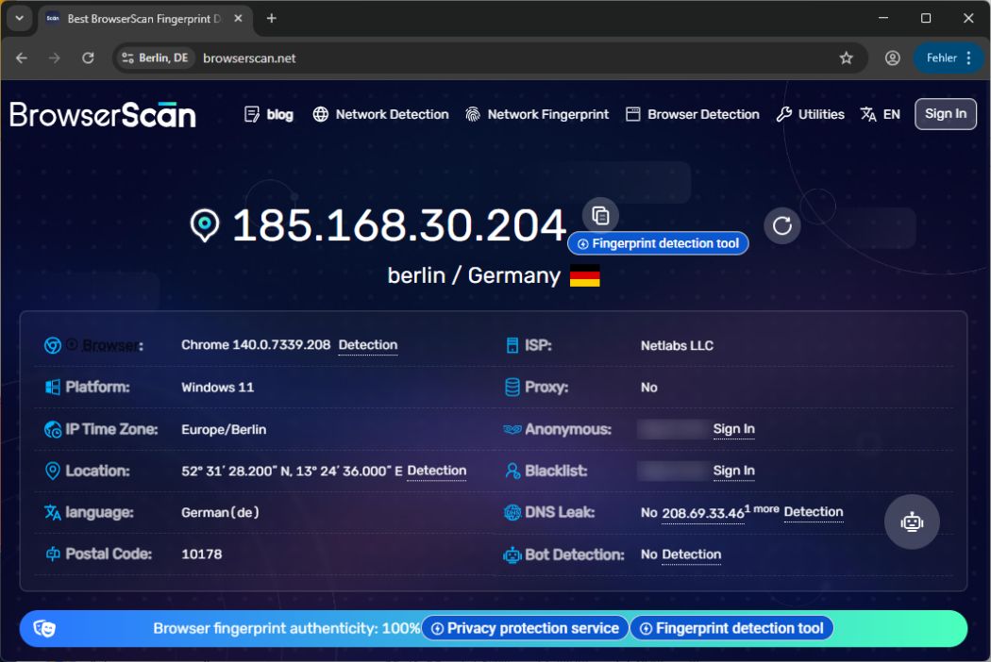Click the Anonymous mask icon
991x662 pixels.
click(x=512, y=429)
